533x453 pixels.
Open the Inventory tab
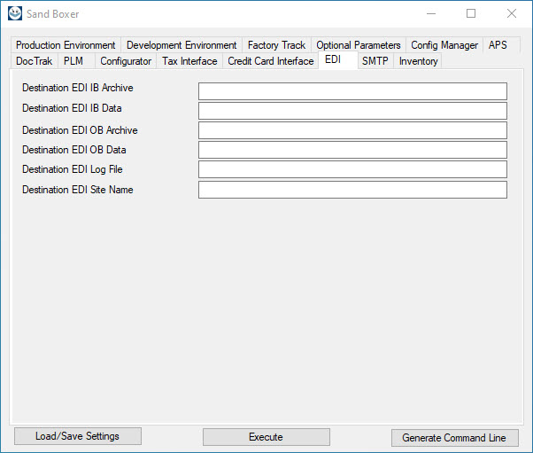pyautogui.click(x=418, y=61)
